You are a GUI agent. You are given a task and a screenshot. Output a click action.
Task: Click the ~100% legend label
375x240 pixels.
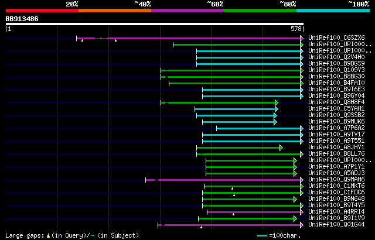(358, 4)
